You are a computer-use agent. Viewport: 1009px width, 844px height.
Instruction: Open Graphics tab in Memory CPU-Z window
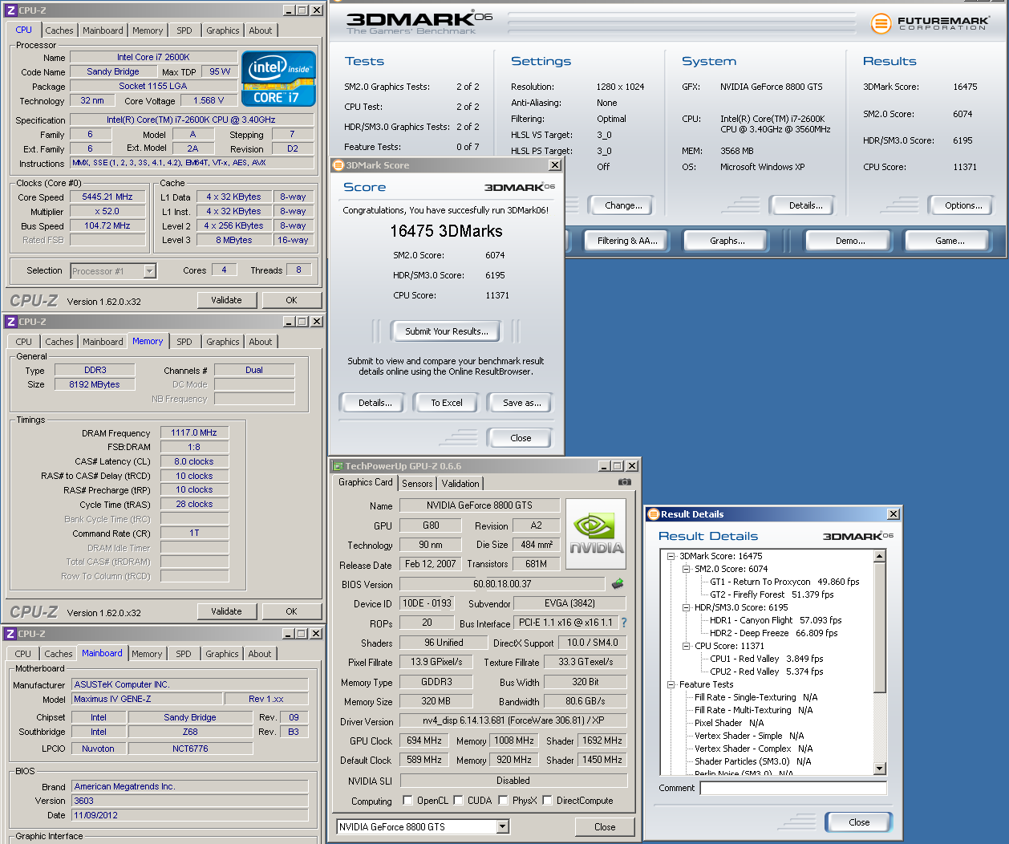223,342
